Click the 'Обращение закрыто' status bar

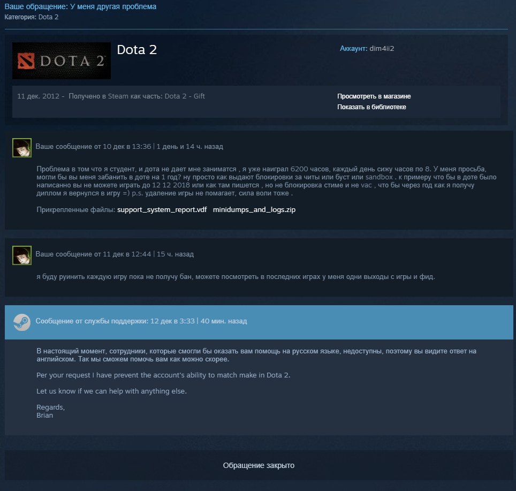(x=259, y=465)
